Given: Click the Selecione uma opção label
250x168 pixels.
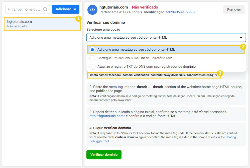Looking at the screenshot, I should [103, 30].
